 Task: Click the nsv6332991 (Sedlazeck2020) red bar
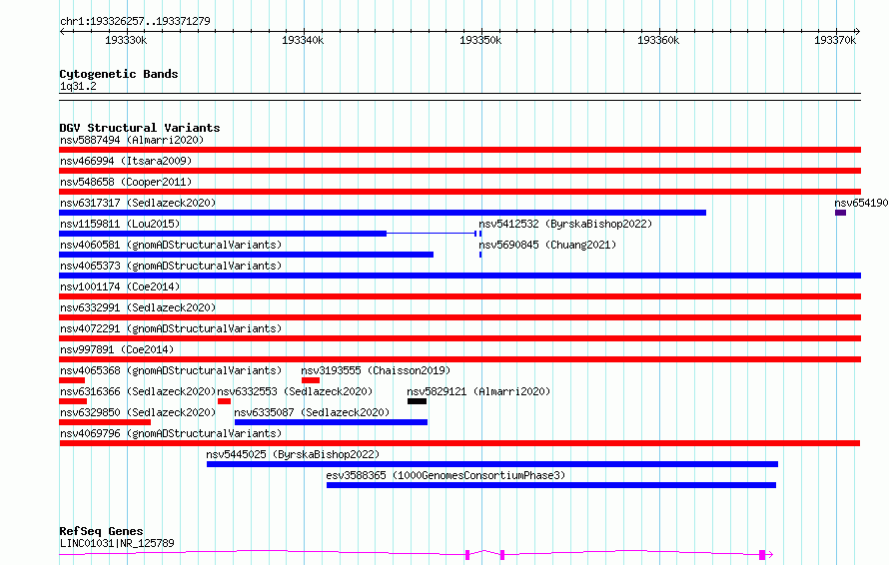[459, 317]
